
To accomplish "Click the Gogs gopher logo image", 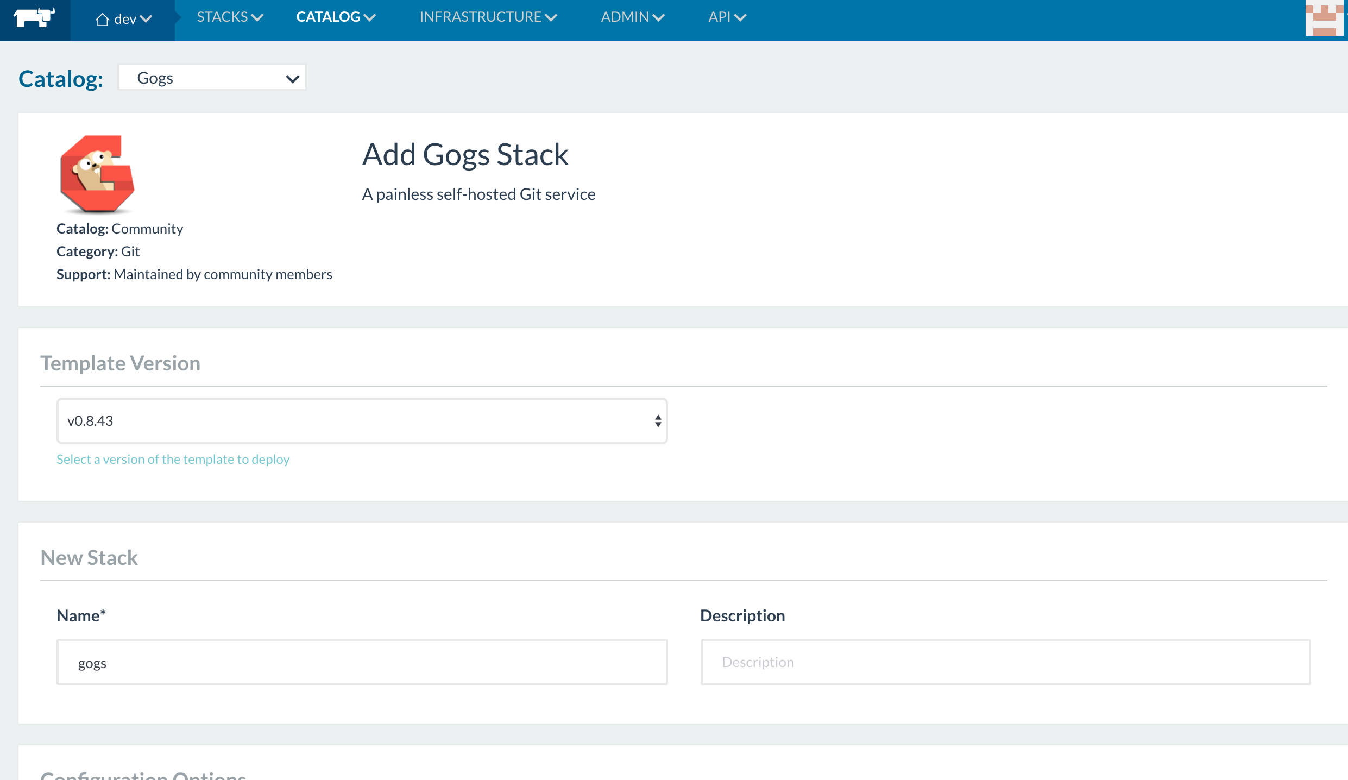I will pos(97,174).
